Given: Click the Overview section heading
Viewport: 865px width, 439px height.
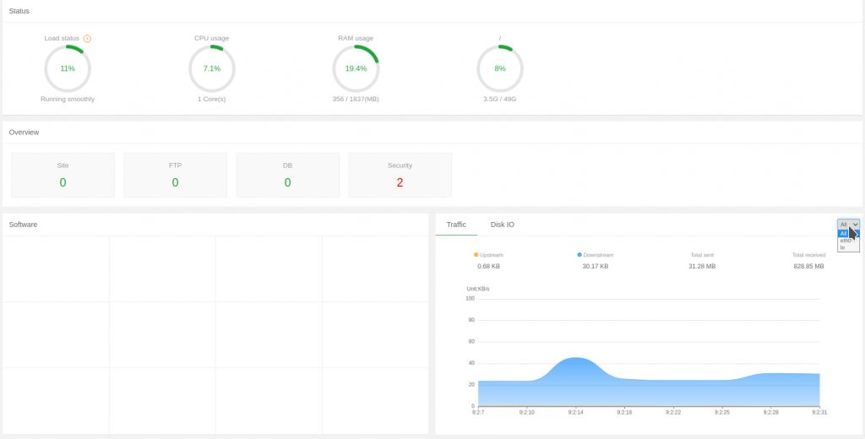Looking at the screenshot, I should pyautogui.click(x=24, y=133).
